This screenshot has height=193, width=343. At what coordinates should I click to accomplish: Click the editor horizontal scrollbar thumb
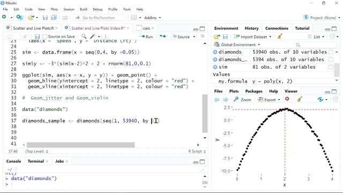[x=80, y=145]
